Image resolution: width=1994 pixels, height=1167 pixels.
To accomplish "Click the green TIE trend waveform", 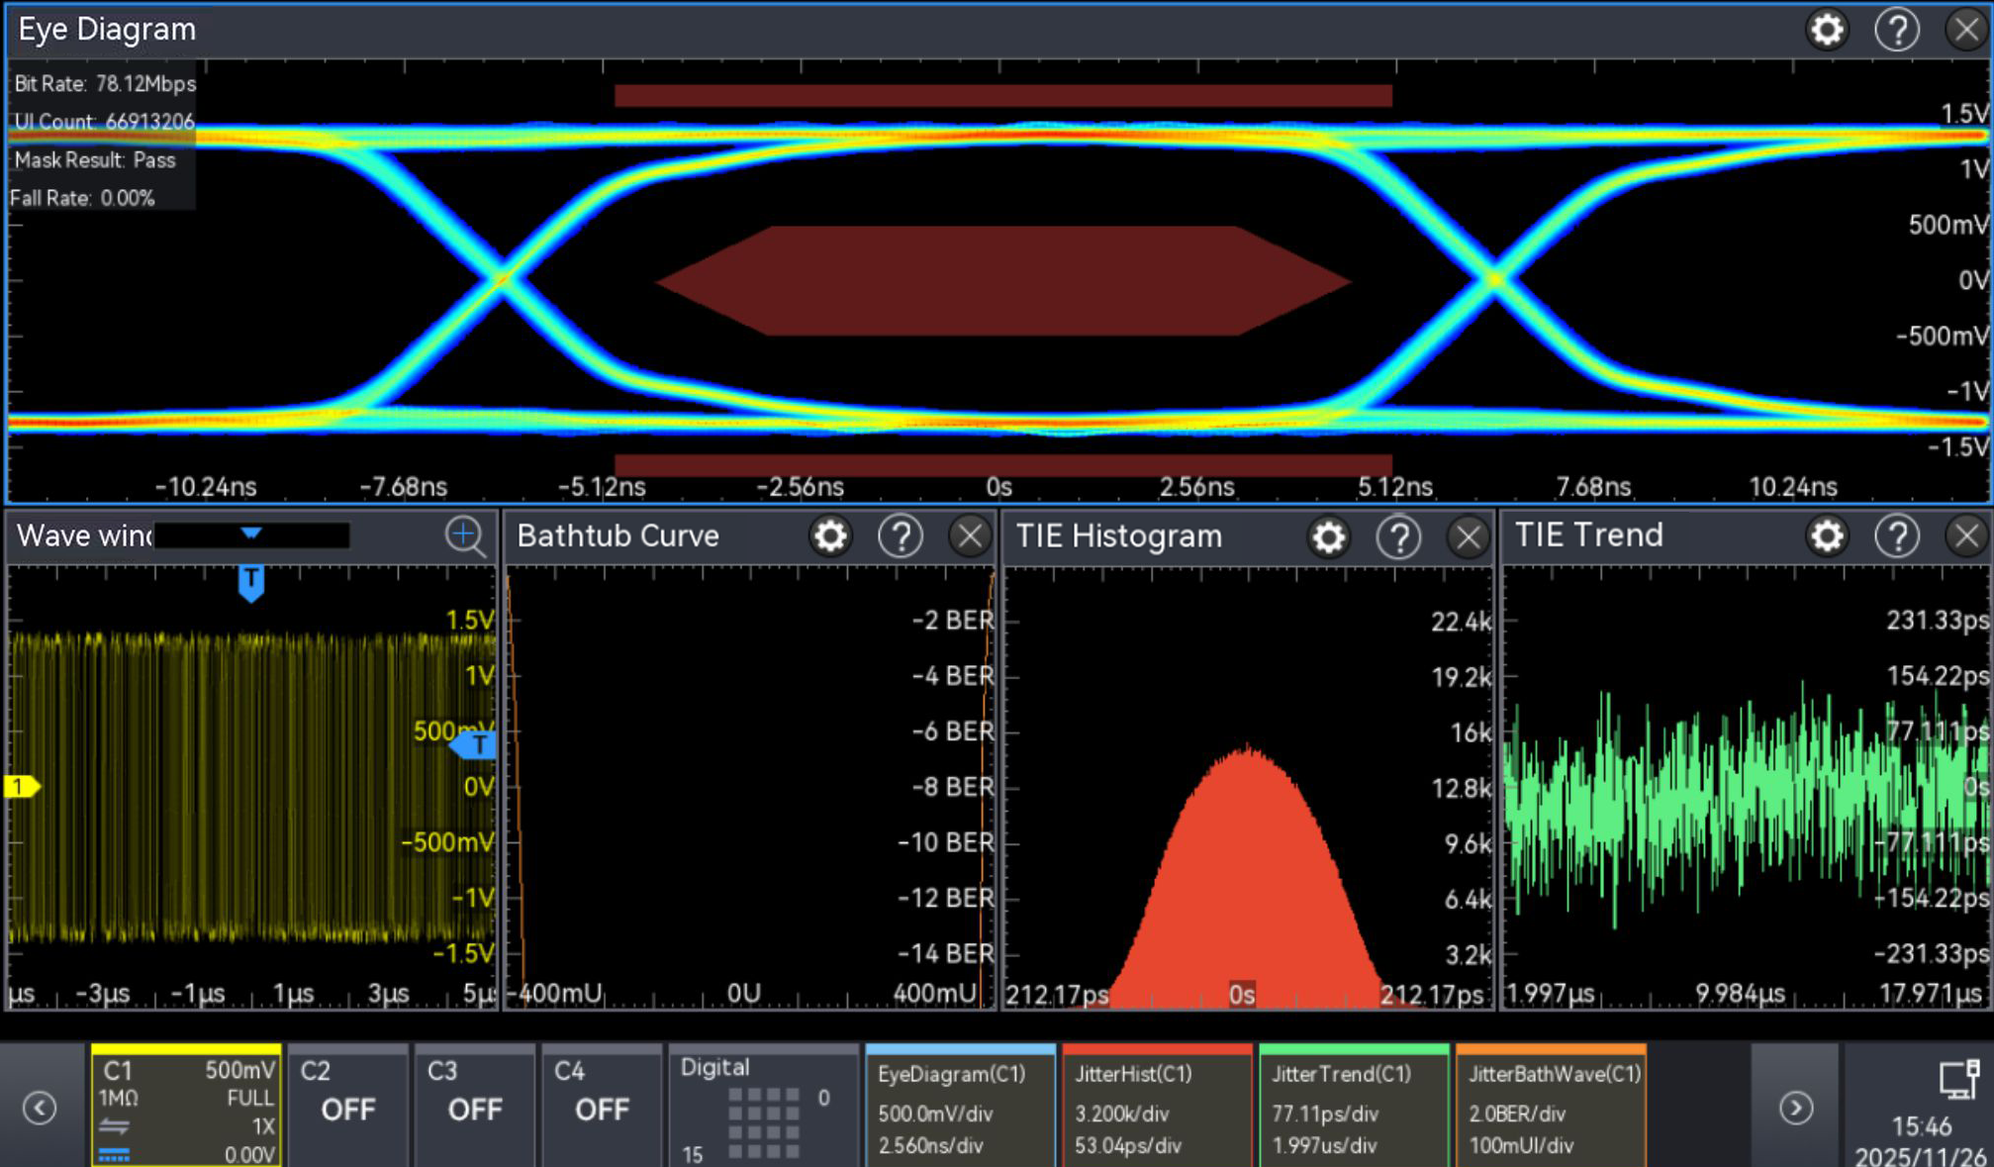I will click(x=1747, y=802).
